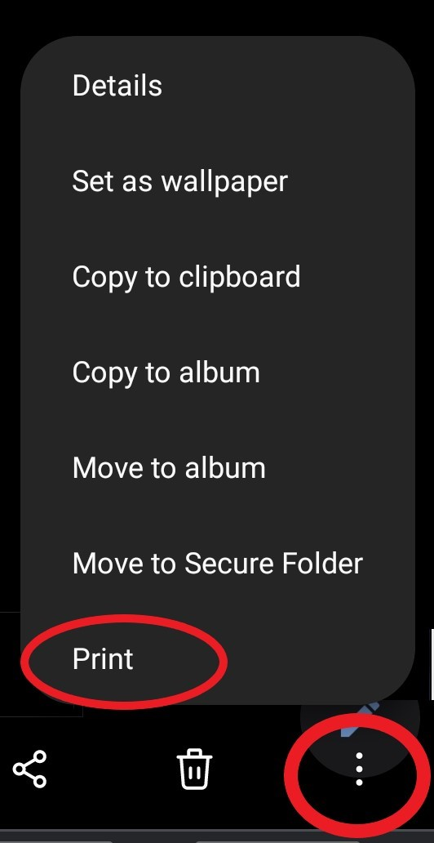Tap the blue pencil edit icon
Screen dimensions: 434x843
(x=361, y=720)
